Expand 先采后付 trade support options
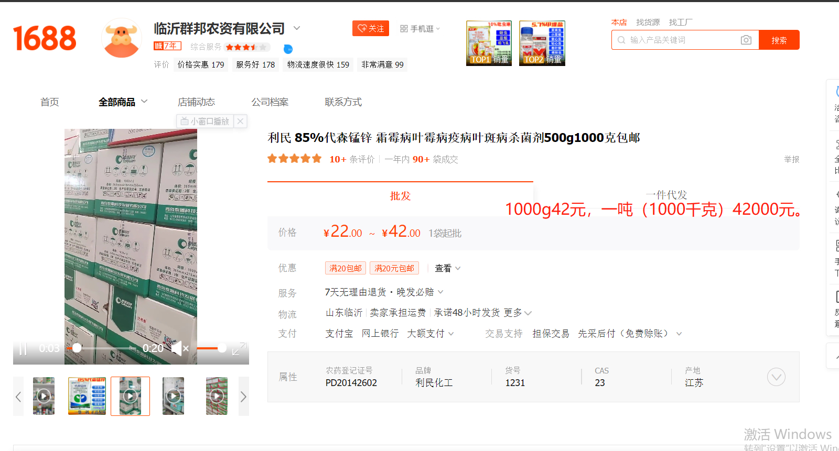 (630, 334)
